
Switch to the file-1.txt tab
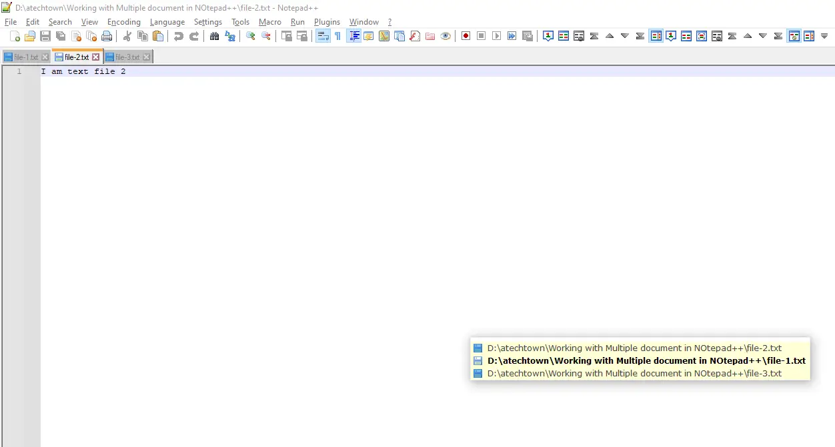point(26,57)
